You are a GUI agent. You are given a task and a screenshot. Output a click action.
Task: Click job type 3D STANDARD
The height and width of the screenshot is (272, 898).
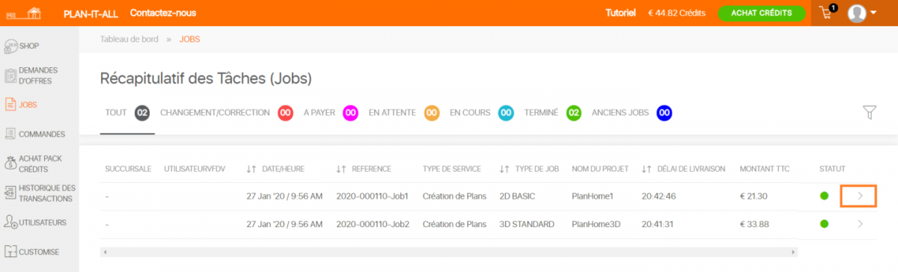click(527, 223)
